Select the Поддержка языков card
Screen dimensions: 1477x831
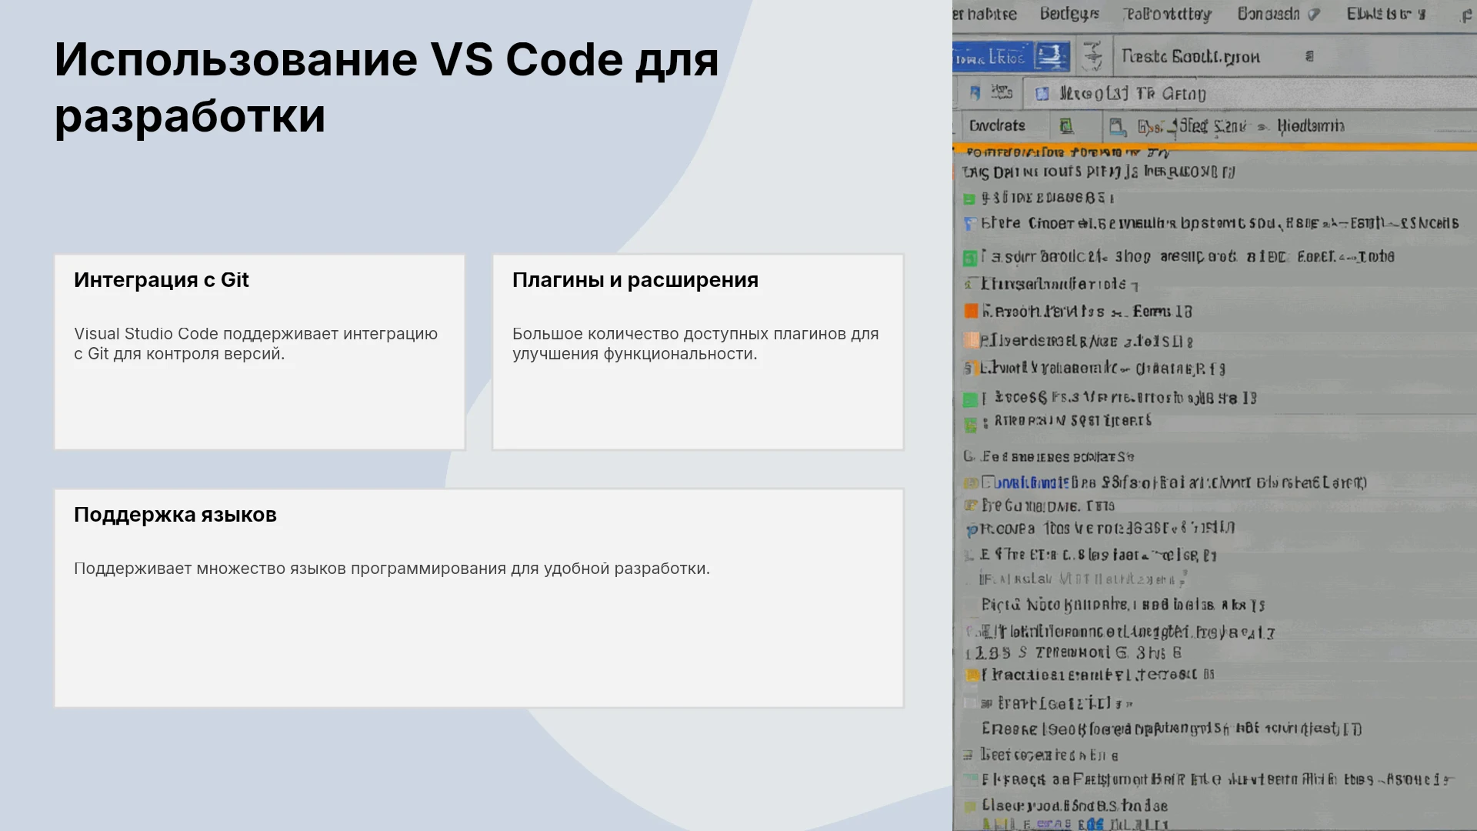479,598
